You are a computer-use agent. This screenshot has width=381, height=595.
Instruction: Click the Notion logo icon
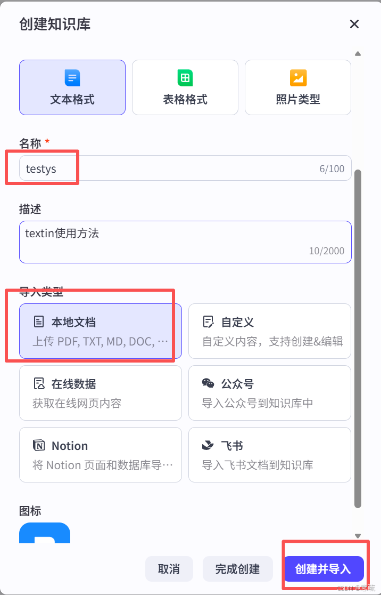(39, 446)
